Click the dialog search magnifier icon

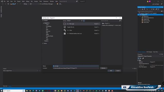click(120, 21)
